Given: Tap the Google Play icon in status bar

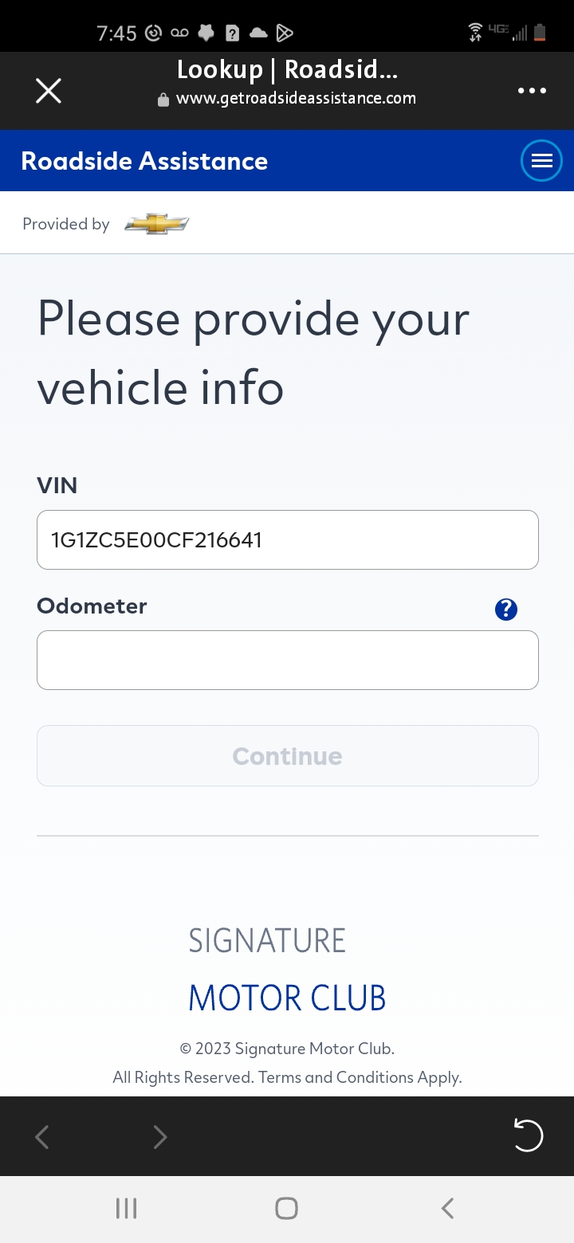Looking at the screenshot, I should coord(284,33).
